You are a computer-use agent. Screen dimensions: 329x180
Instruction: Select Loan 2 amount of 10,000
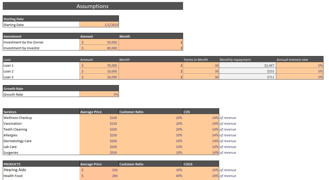point(99,71)
